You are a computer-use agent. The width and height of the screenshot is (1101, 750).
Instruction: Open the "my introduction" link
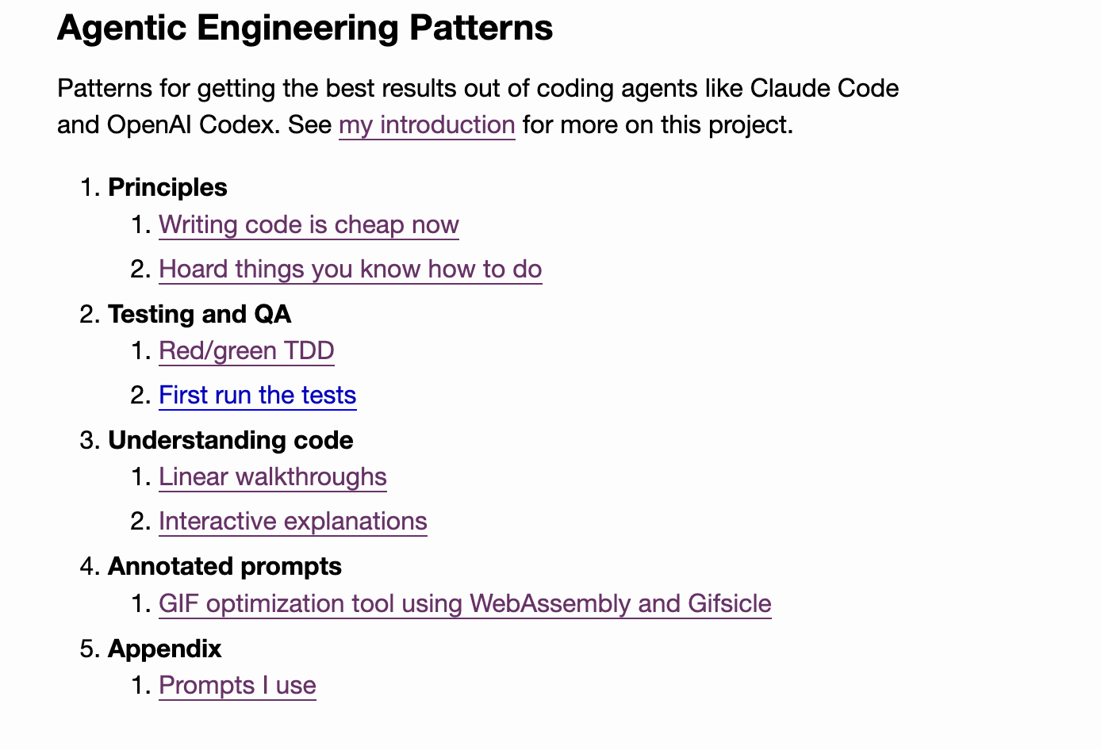[x=427, y=125]
